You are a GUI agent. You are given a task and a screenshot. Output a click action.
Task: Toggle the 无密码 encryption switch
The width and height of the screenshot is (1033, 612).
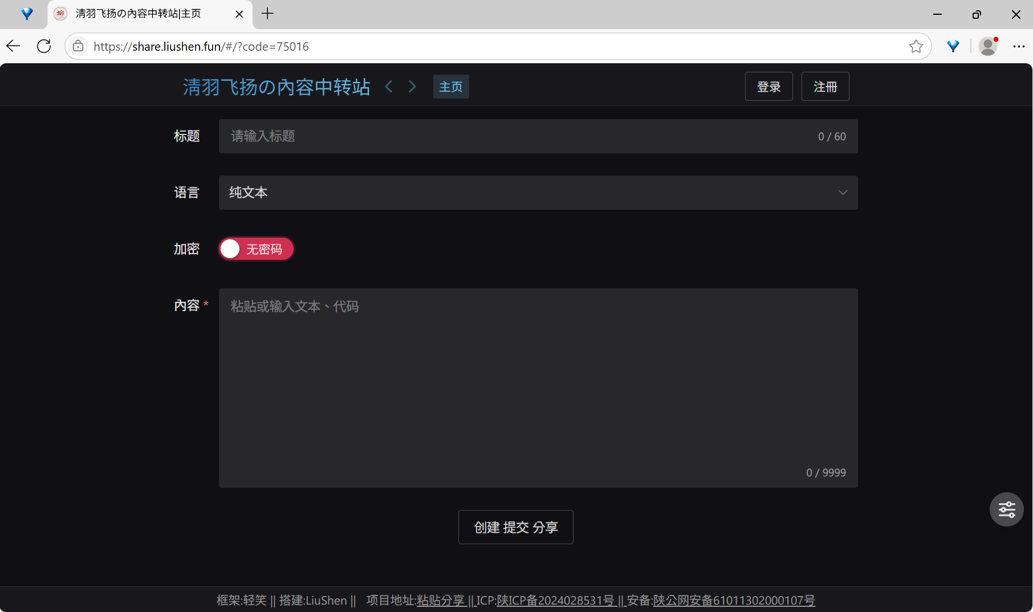point(256,249)
